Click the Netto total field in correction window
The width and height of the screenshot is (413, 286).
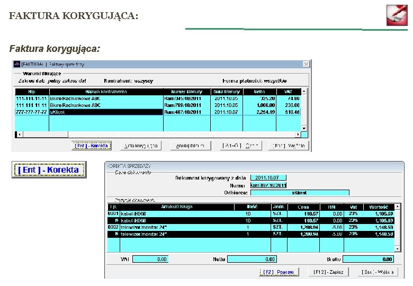pyautogui.click(x=252, y=259)
